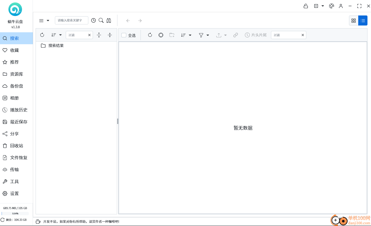
Task: Expand the player dropdown arrow
Action: pyautogui.click(x=323, y=6)
